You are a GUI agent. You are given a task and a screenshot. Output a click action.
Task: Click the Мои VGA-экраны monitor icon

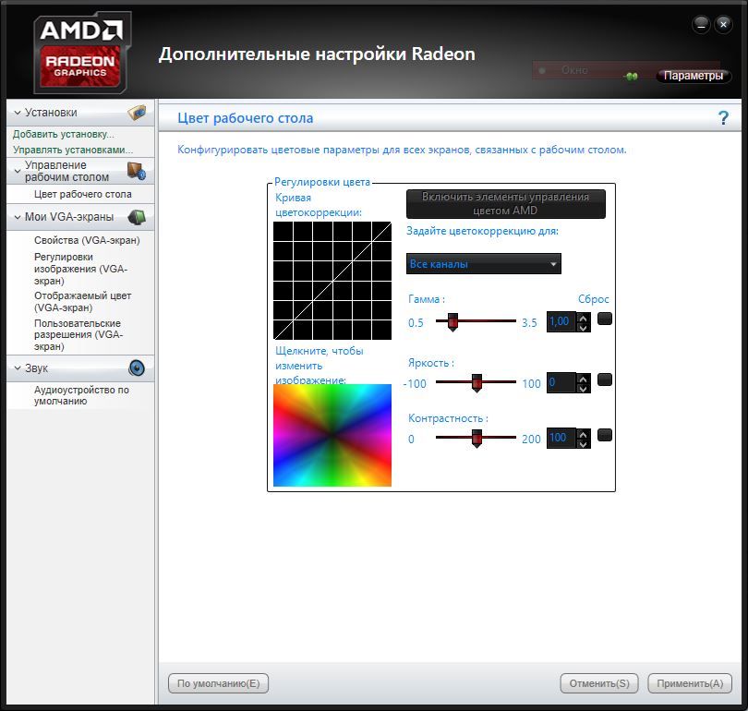(x=137, y=217)
